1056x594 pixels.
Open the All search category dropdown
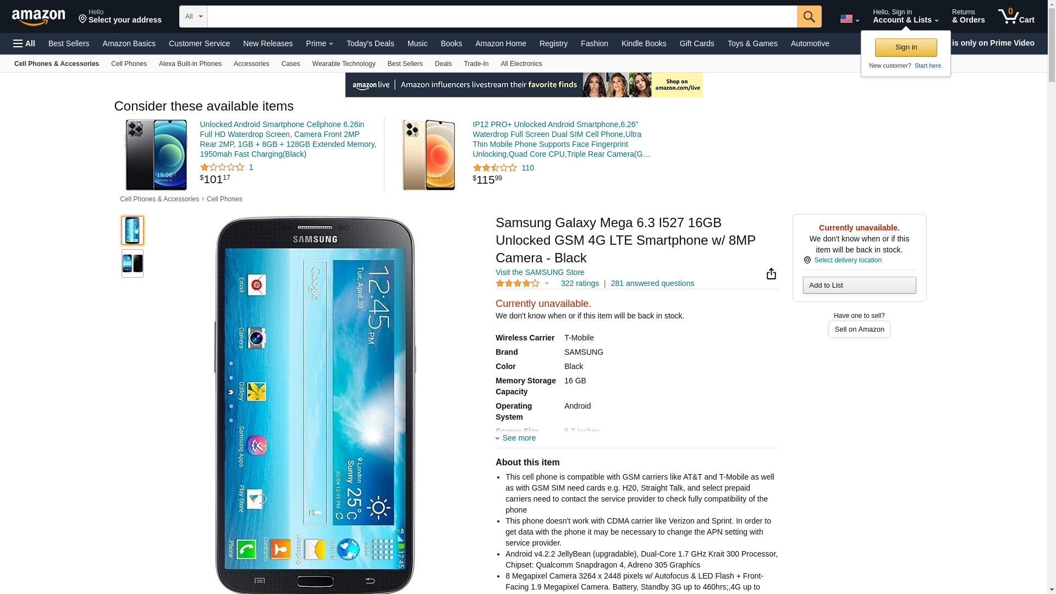pos(194,16)
